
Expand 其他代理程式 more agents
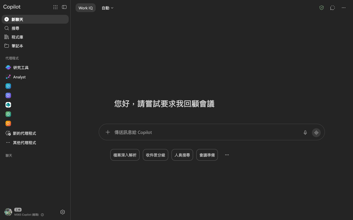(35, 142)
